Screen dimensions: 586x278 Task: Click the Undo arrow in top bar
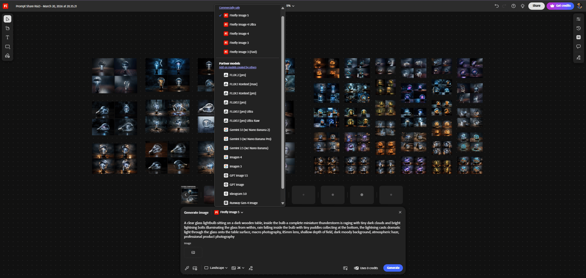pyautogui.click(x=497, y=6)
